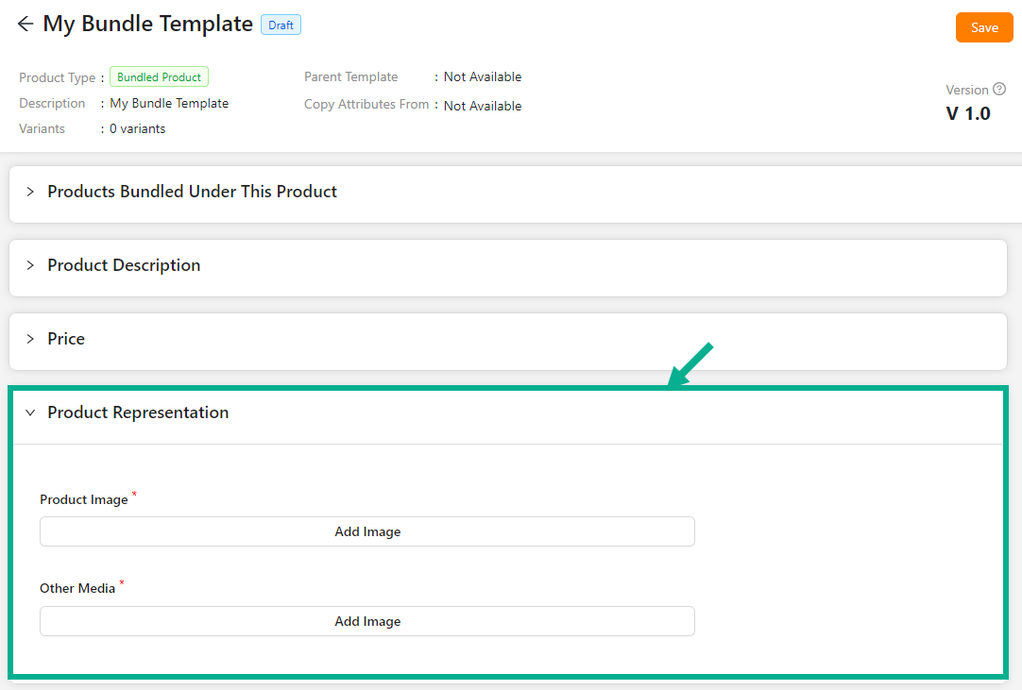Click the Bundled Product type tag

click(159, 77)
